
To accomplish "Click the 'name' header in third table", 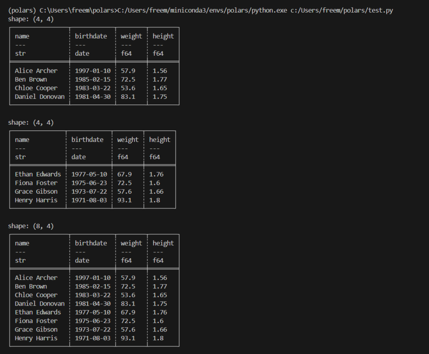I will tap(22, 243).
